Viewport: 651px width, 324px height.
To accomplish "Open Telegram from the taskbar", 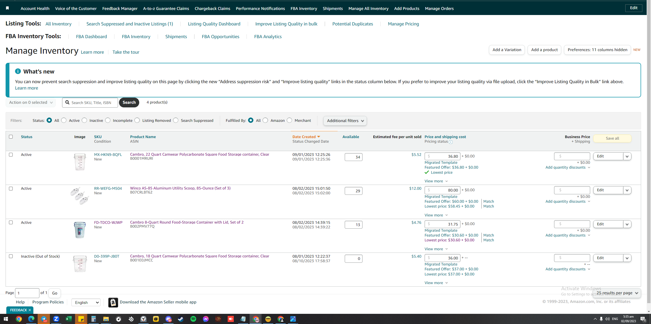I will click(44, 319).
